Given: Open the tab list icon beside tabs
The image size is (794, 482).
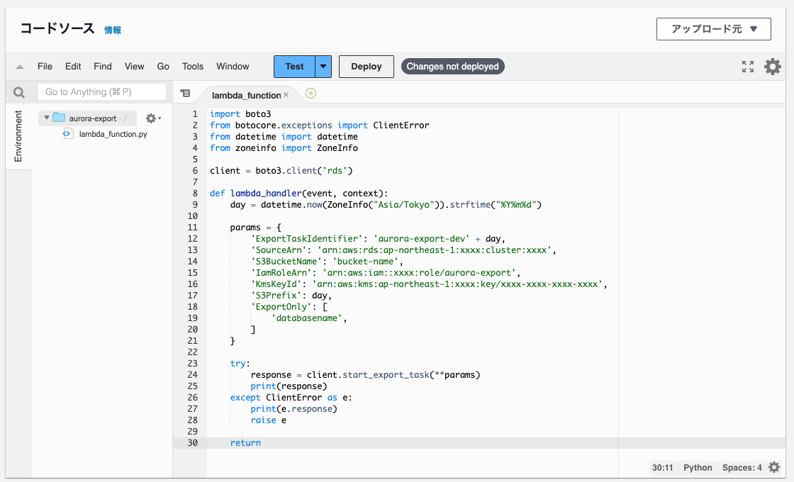Looking at the screenshot, I should point(185,93).
